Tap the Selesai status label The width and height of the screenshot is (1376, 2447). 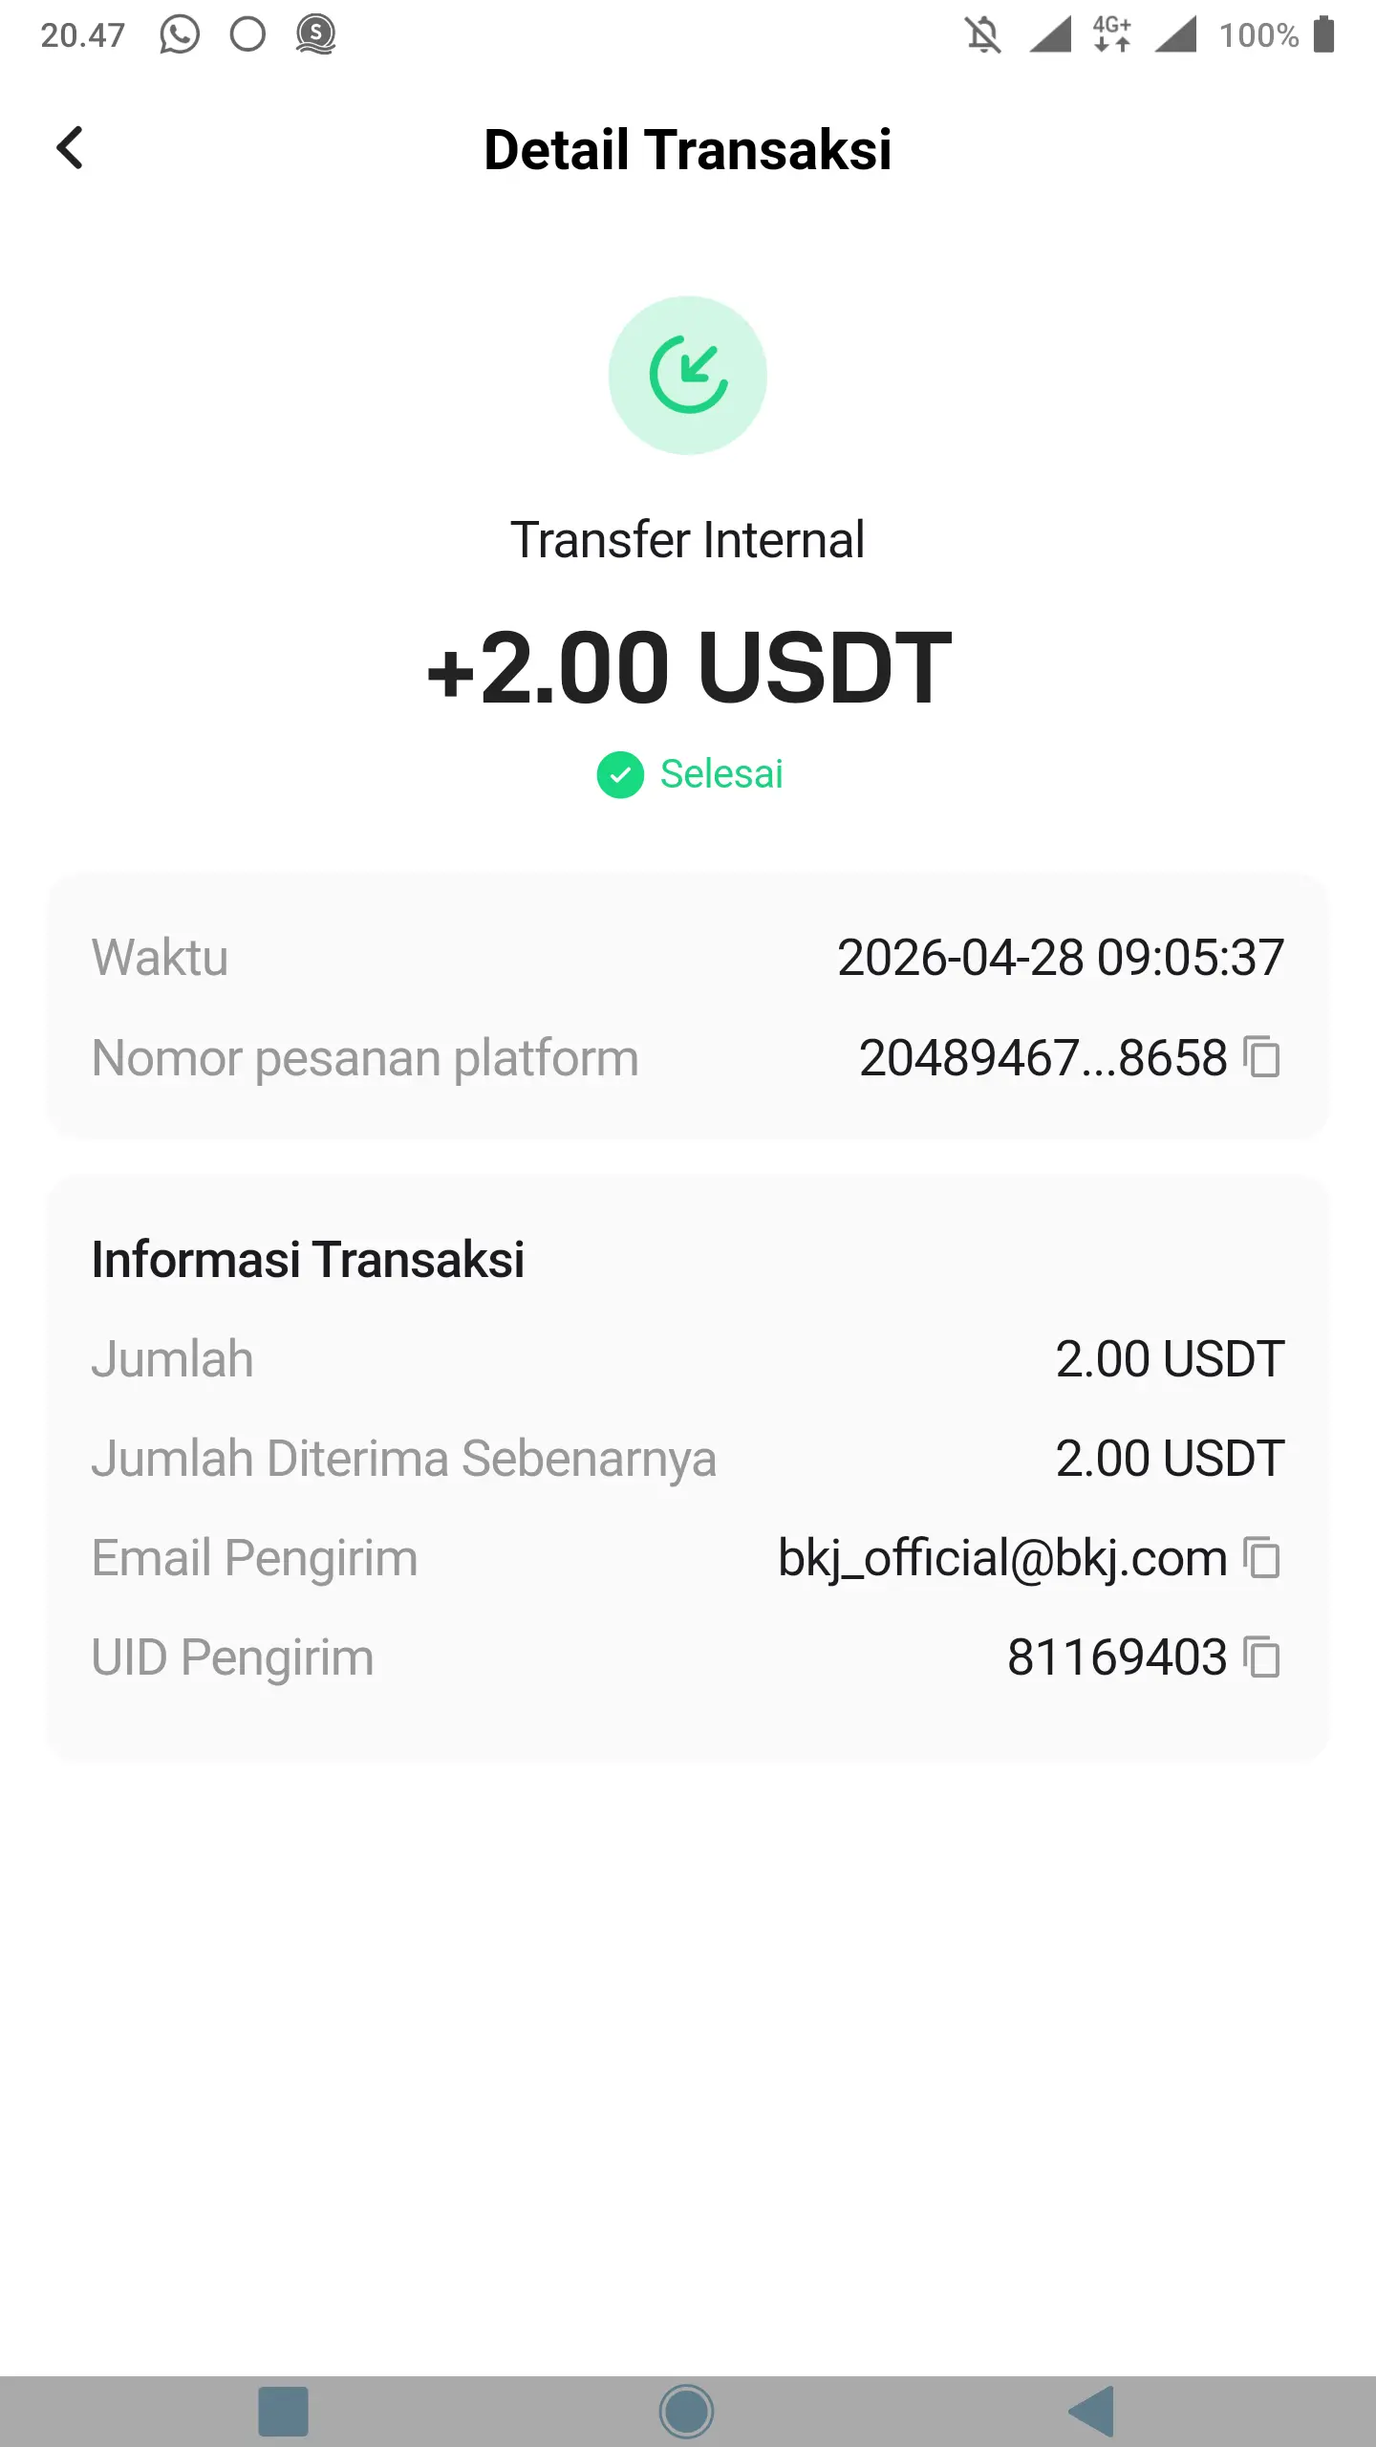pos(721,774)
